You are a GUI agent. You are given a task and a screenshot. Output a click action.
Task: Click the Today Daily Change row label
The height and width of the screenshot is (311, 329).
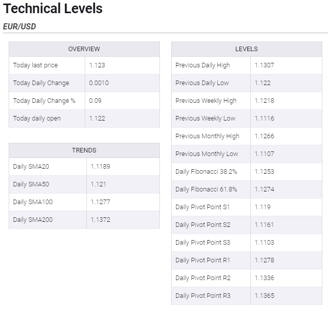tap(41, 83)
